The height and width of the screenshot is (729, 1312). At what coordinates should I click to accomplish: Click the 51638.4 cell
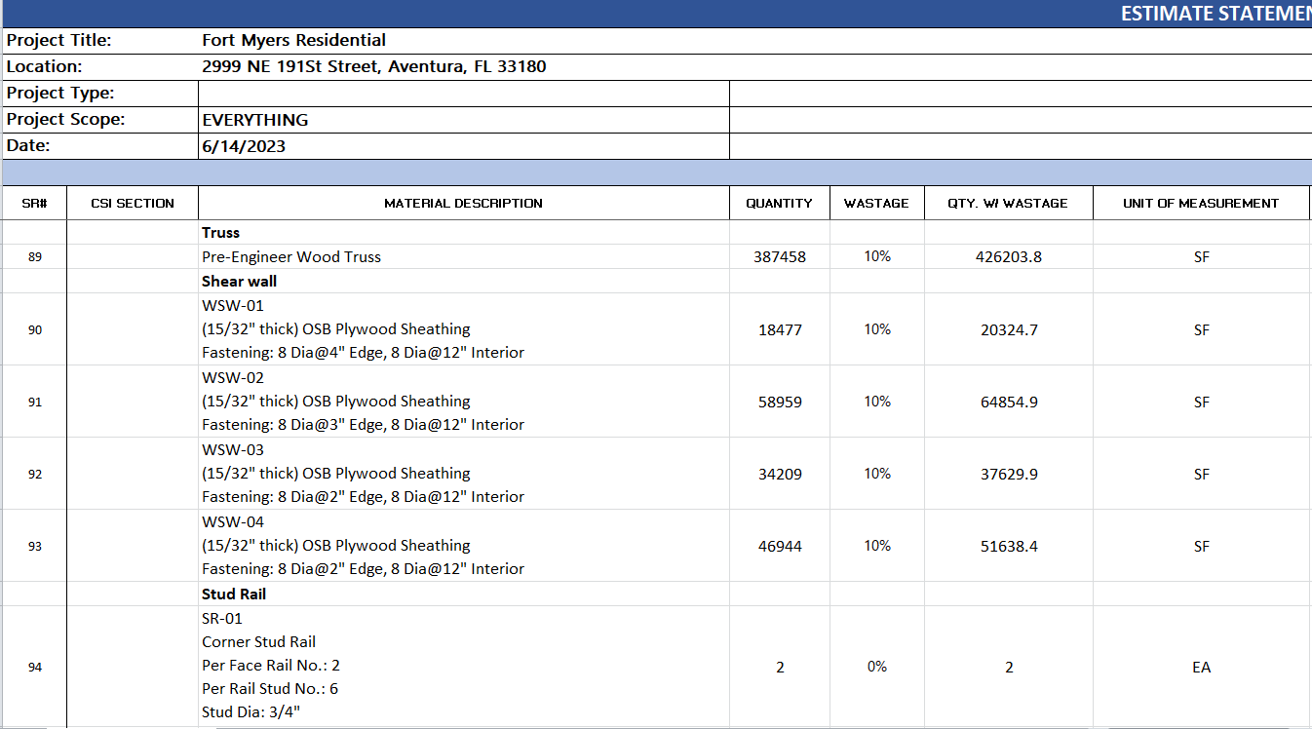pyautogui.click(x=1009, y=546)
